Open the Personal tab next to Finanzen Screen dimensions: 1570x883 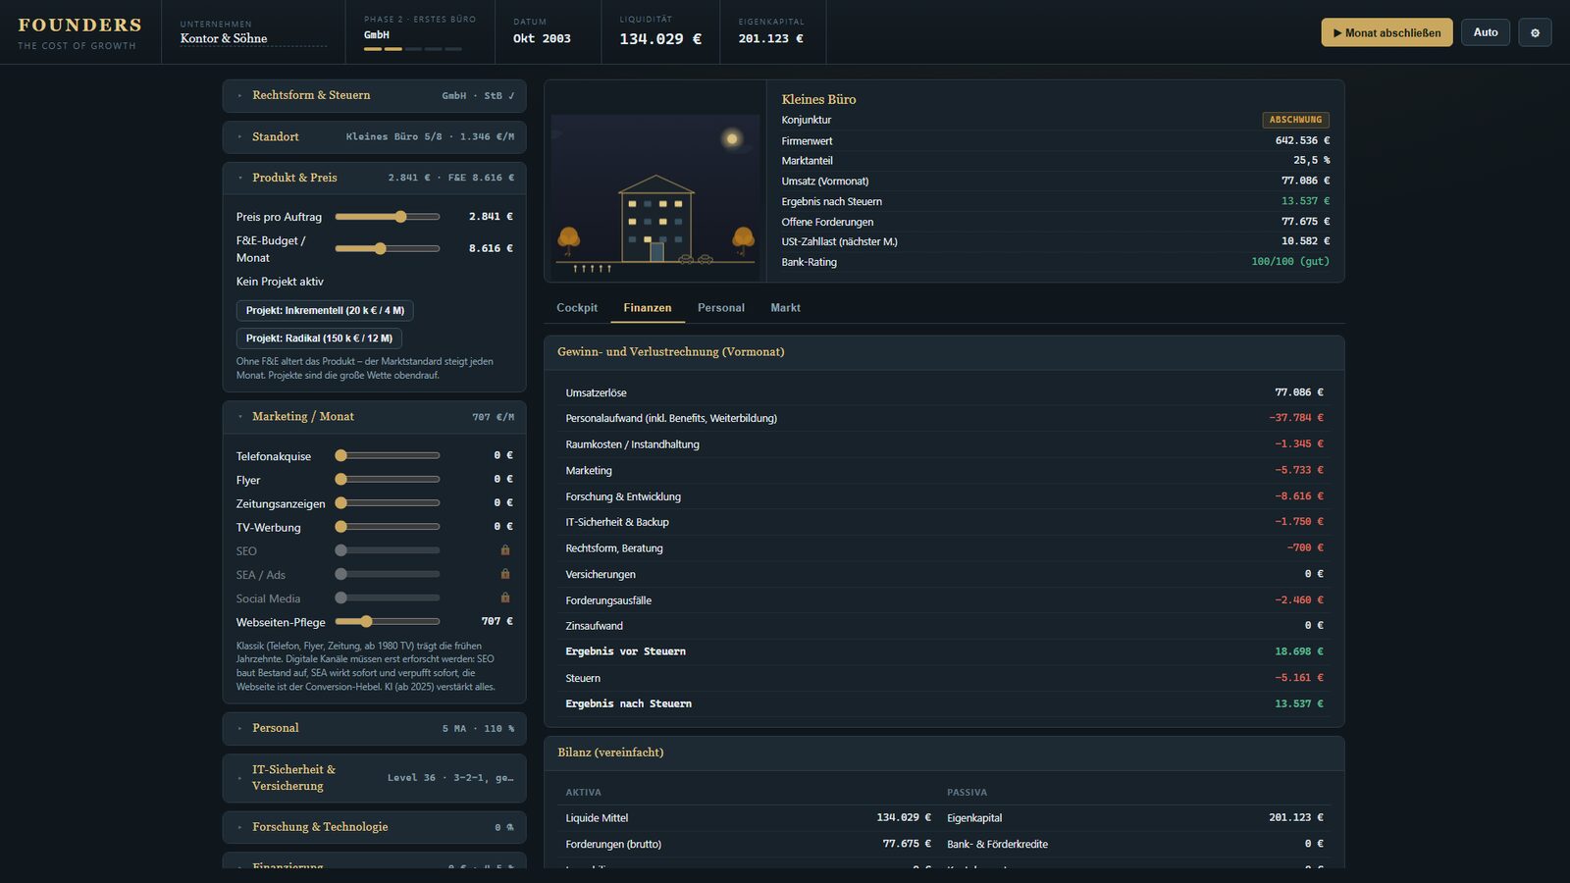[x=721, y=308]
